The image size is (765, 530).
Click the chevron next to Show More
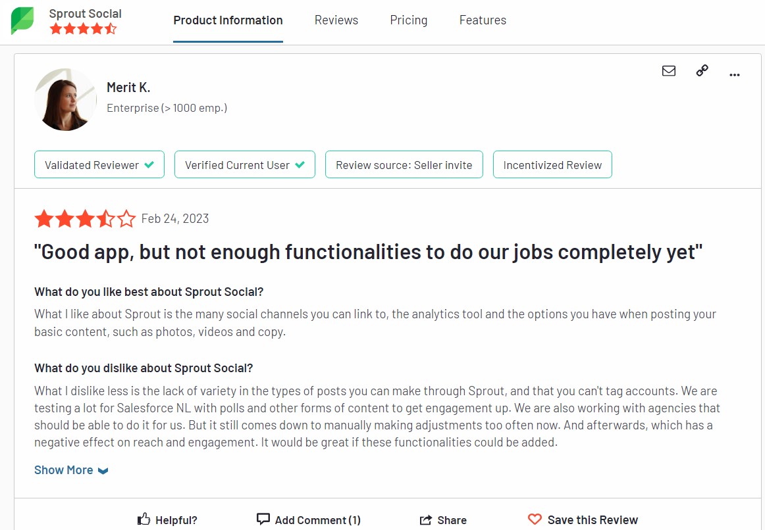[x=103, y=470]
